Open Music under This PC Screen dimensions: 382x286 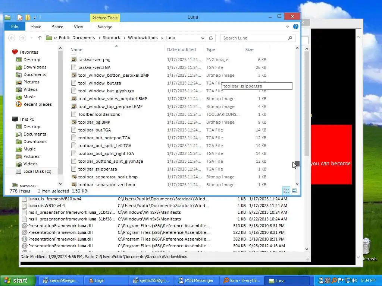coord(29,149)
